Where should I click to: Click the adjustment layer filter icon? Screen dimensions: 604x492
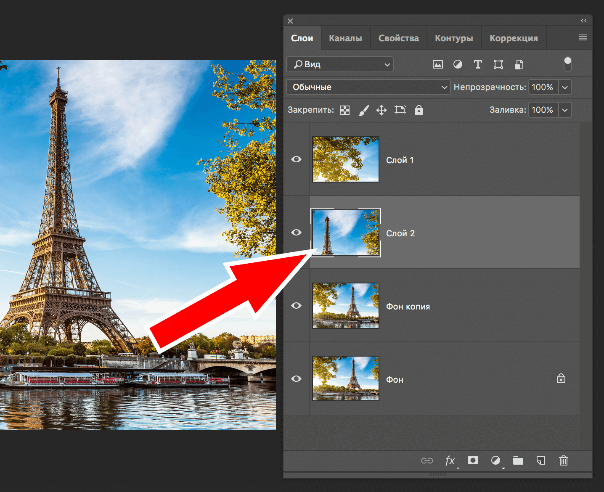point(458,64)
